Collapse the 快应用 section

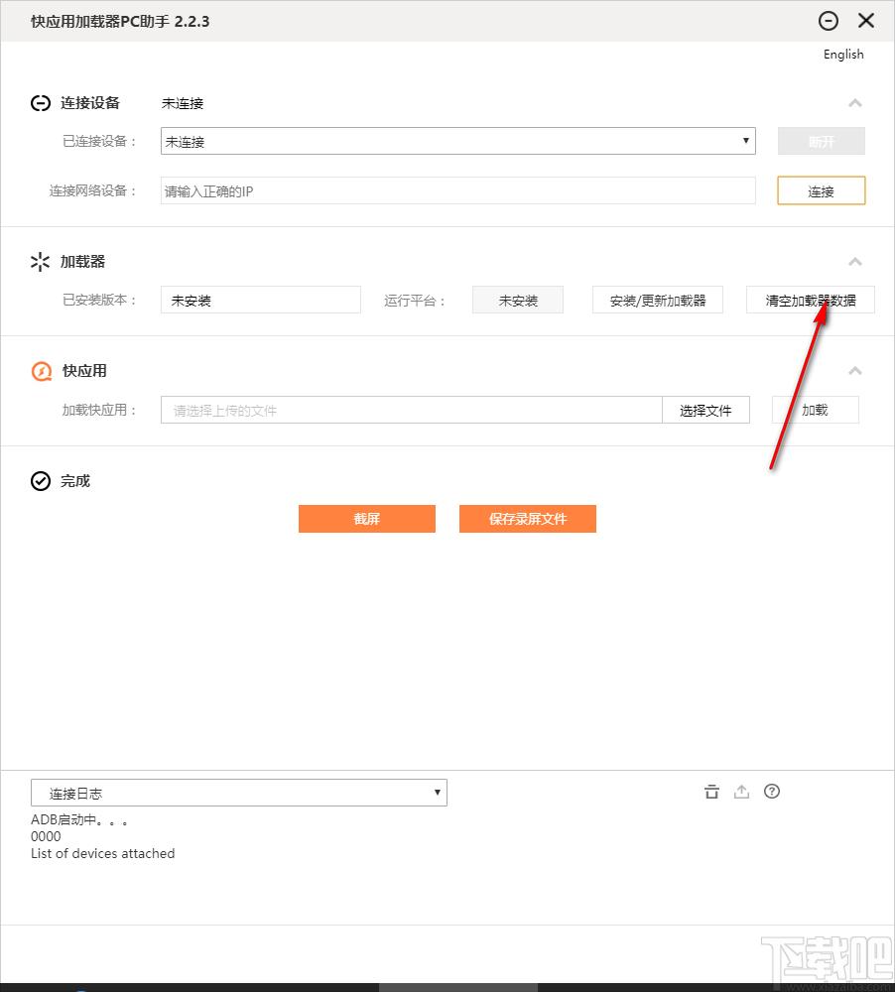(855, 371)
